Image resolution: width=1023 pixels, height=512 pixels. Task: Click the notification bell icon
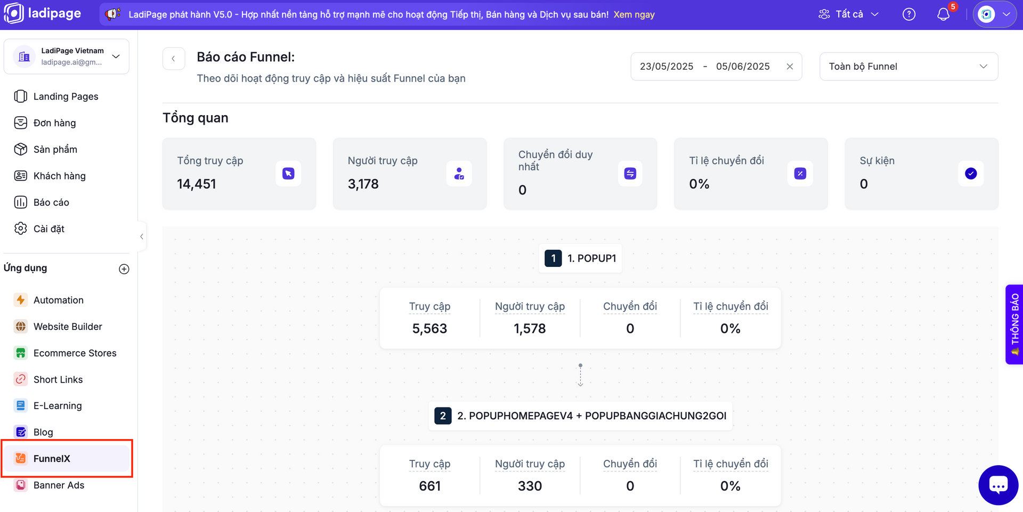943,14
